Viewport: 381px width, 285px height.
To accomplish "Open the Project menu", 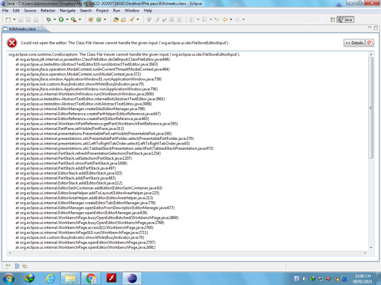I will point(102,10).
